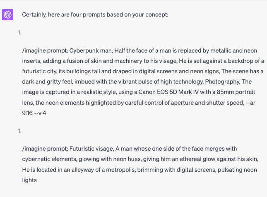This screenshot has width=267, height=197.
Task: Click the final word 'lights' in second prompt
Action: pos(30,180)
